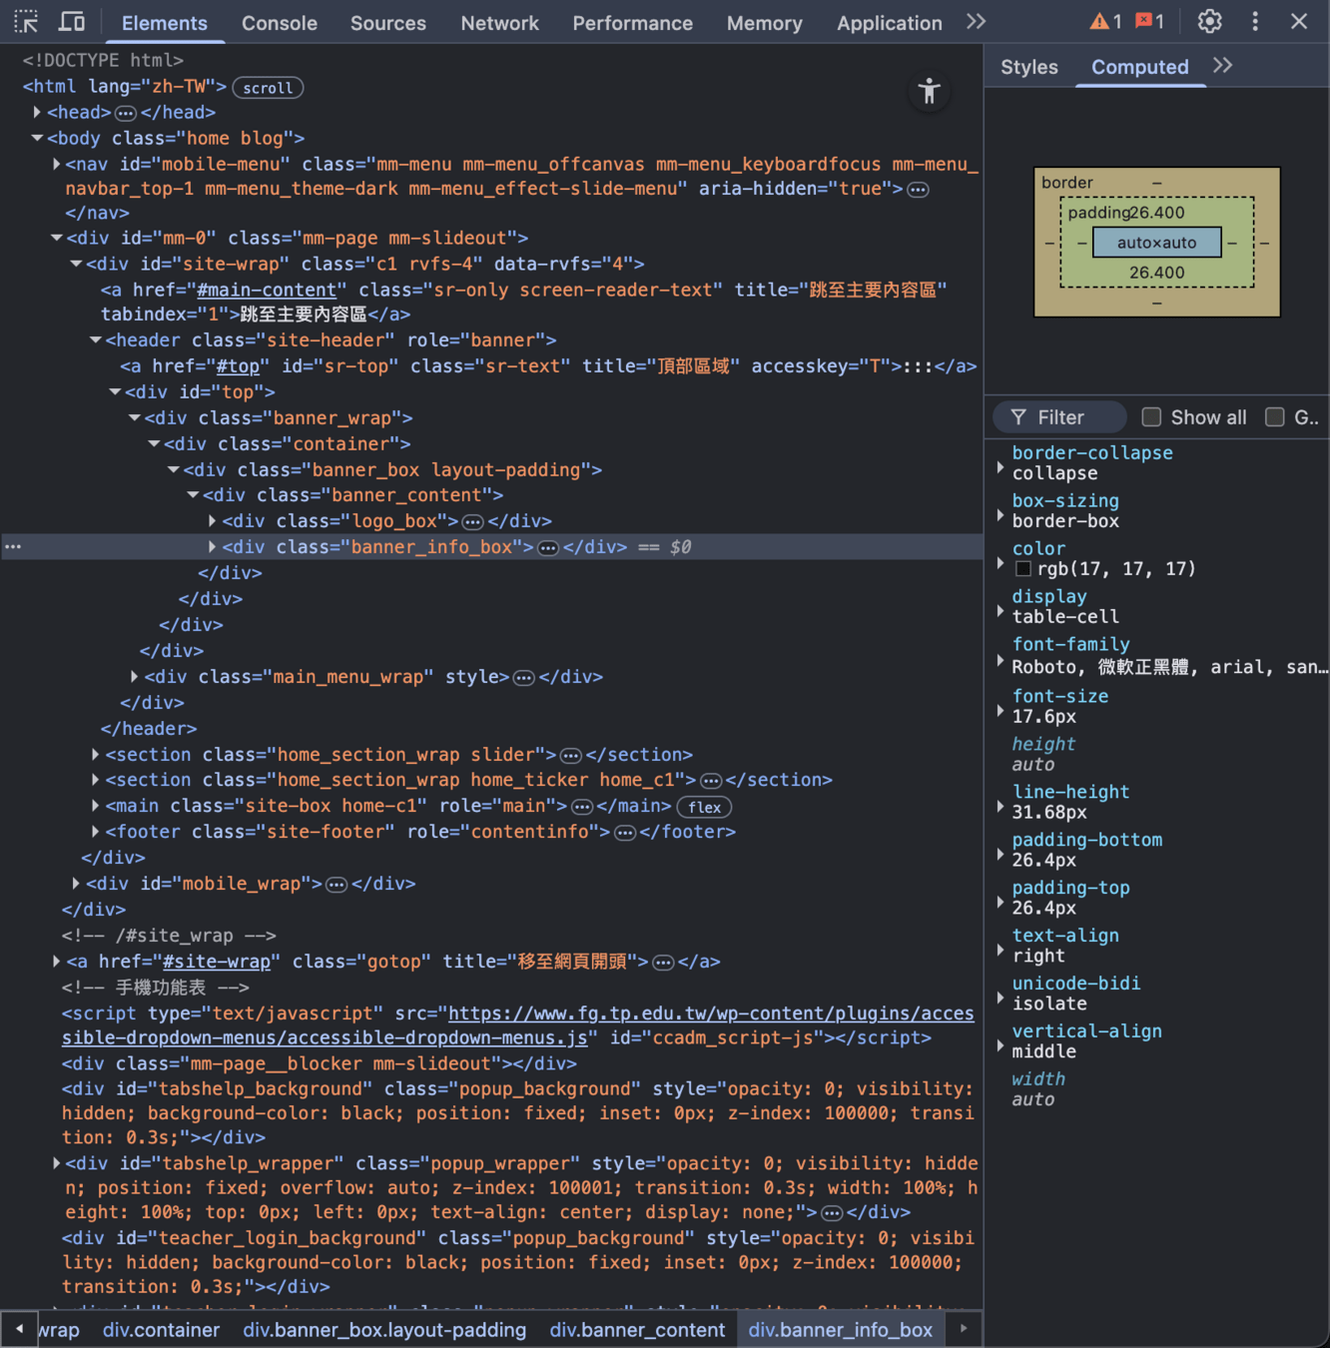This screenshot has height=1348, width=1330.
Task: Enable the Show all checkbox
Action: point(1151,417)
